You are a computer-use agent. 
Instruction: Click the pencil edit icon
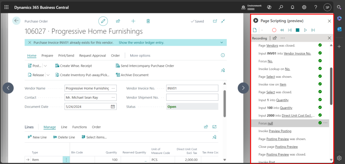point(103,21)
